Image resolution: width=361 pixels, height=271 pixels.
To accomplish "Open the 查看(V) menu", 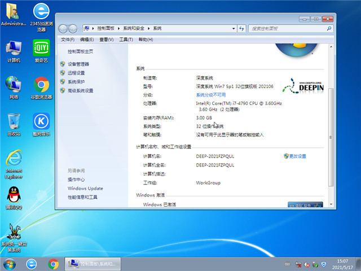I will click(x=107, y=40).
